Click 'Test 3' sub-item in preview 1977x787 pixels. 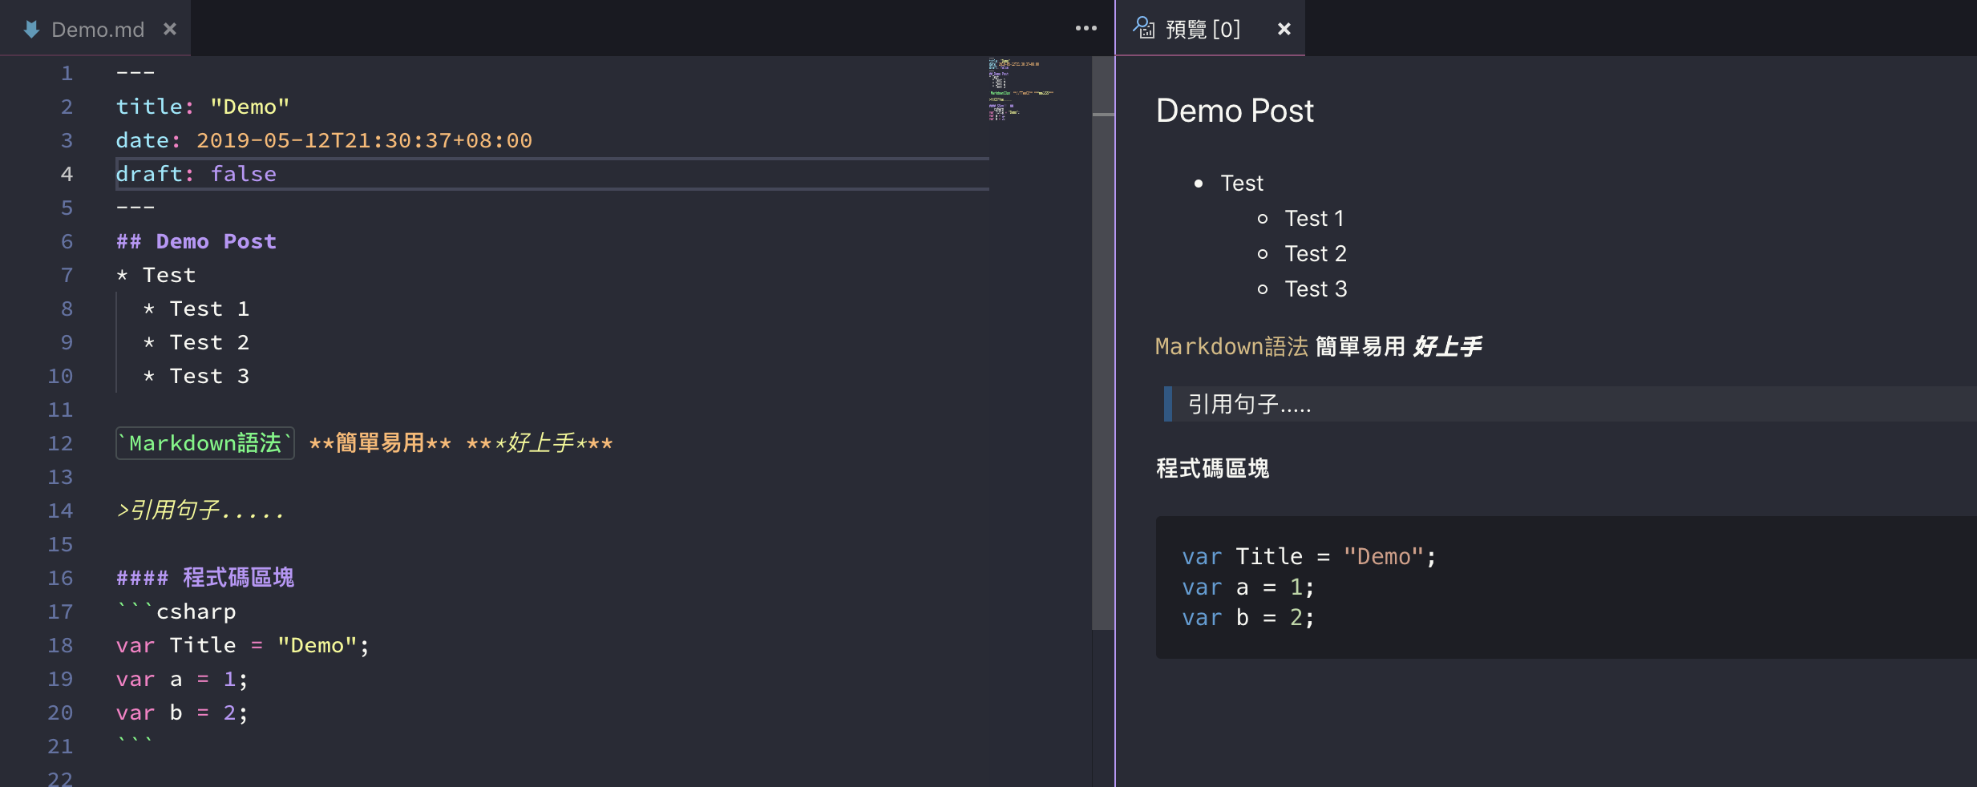click(x=1316, y=289)
